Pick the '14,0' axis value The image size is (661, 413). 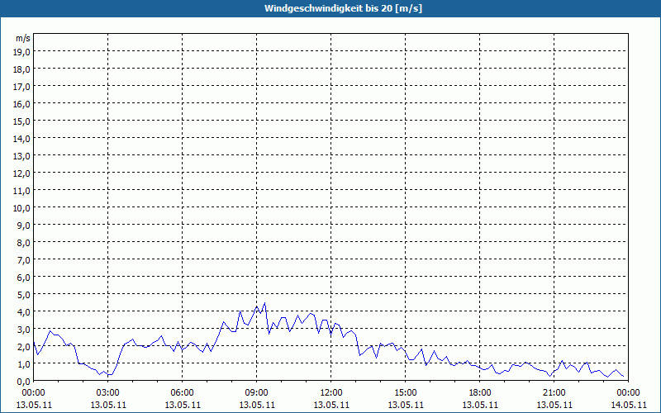(23, 139)
